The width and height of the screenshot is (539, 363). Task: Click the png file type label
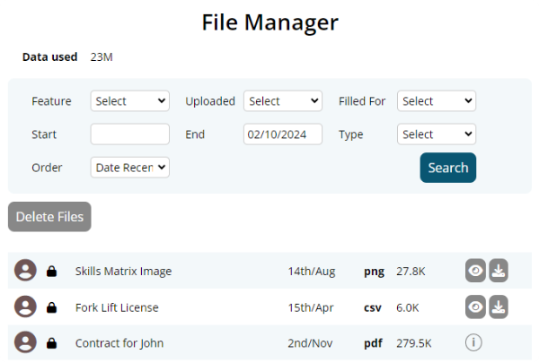(374, 272)
